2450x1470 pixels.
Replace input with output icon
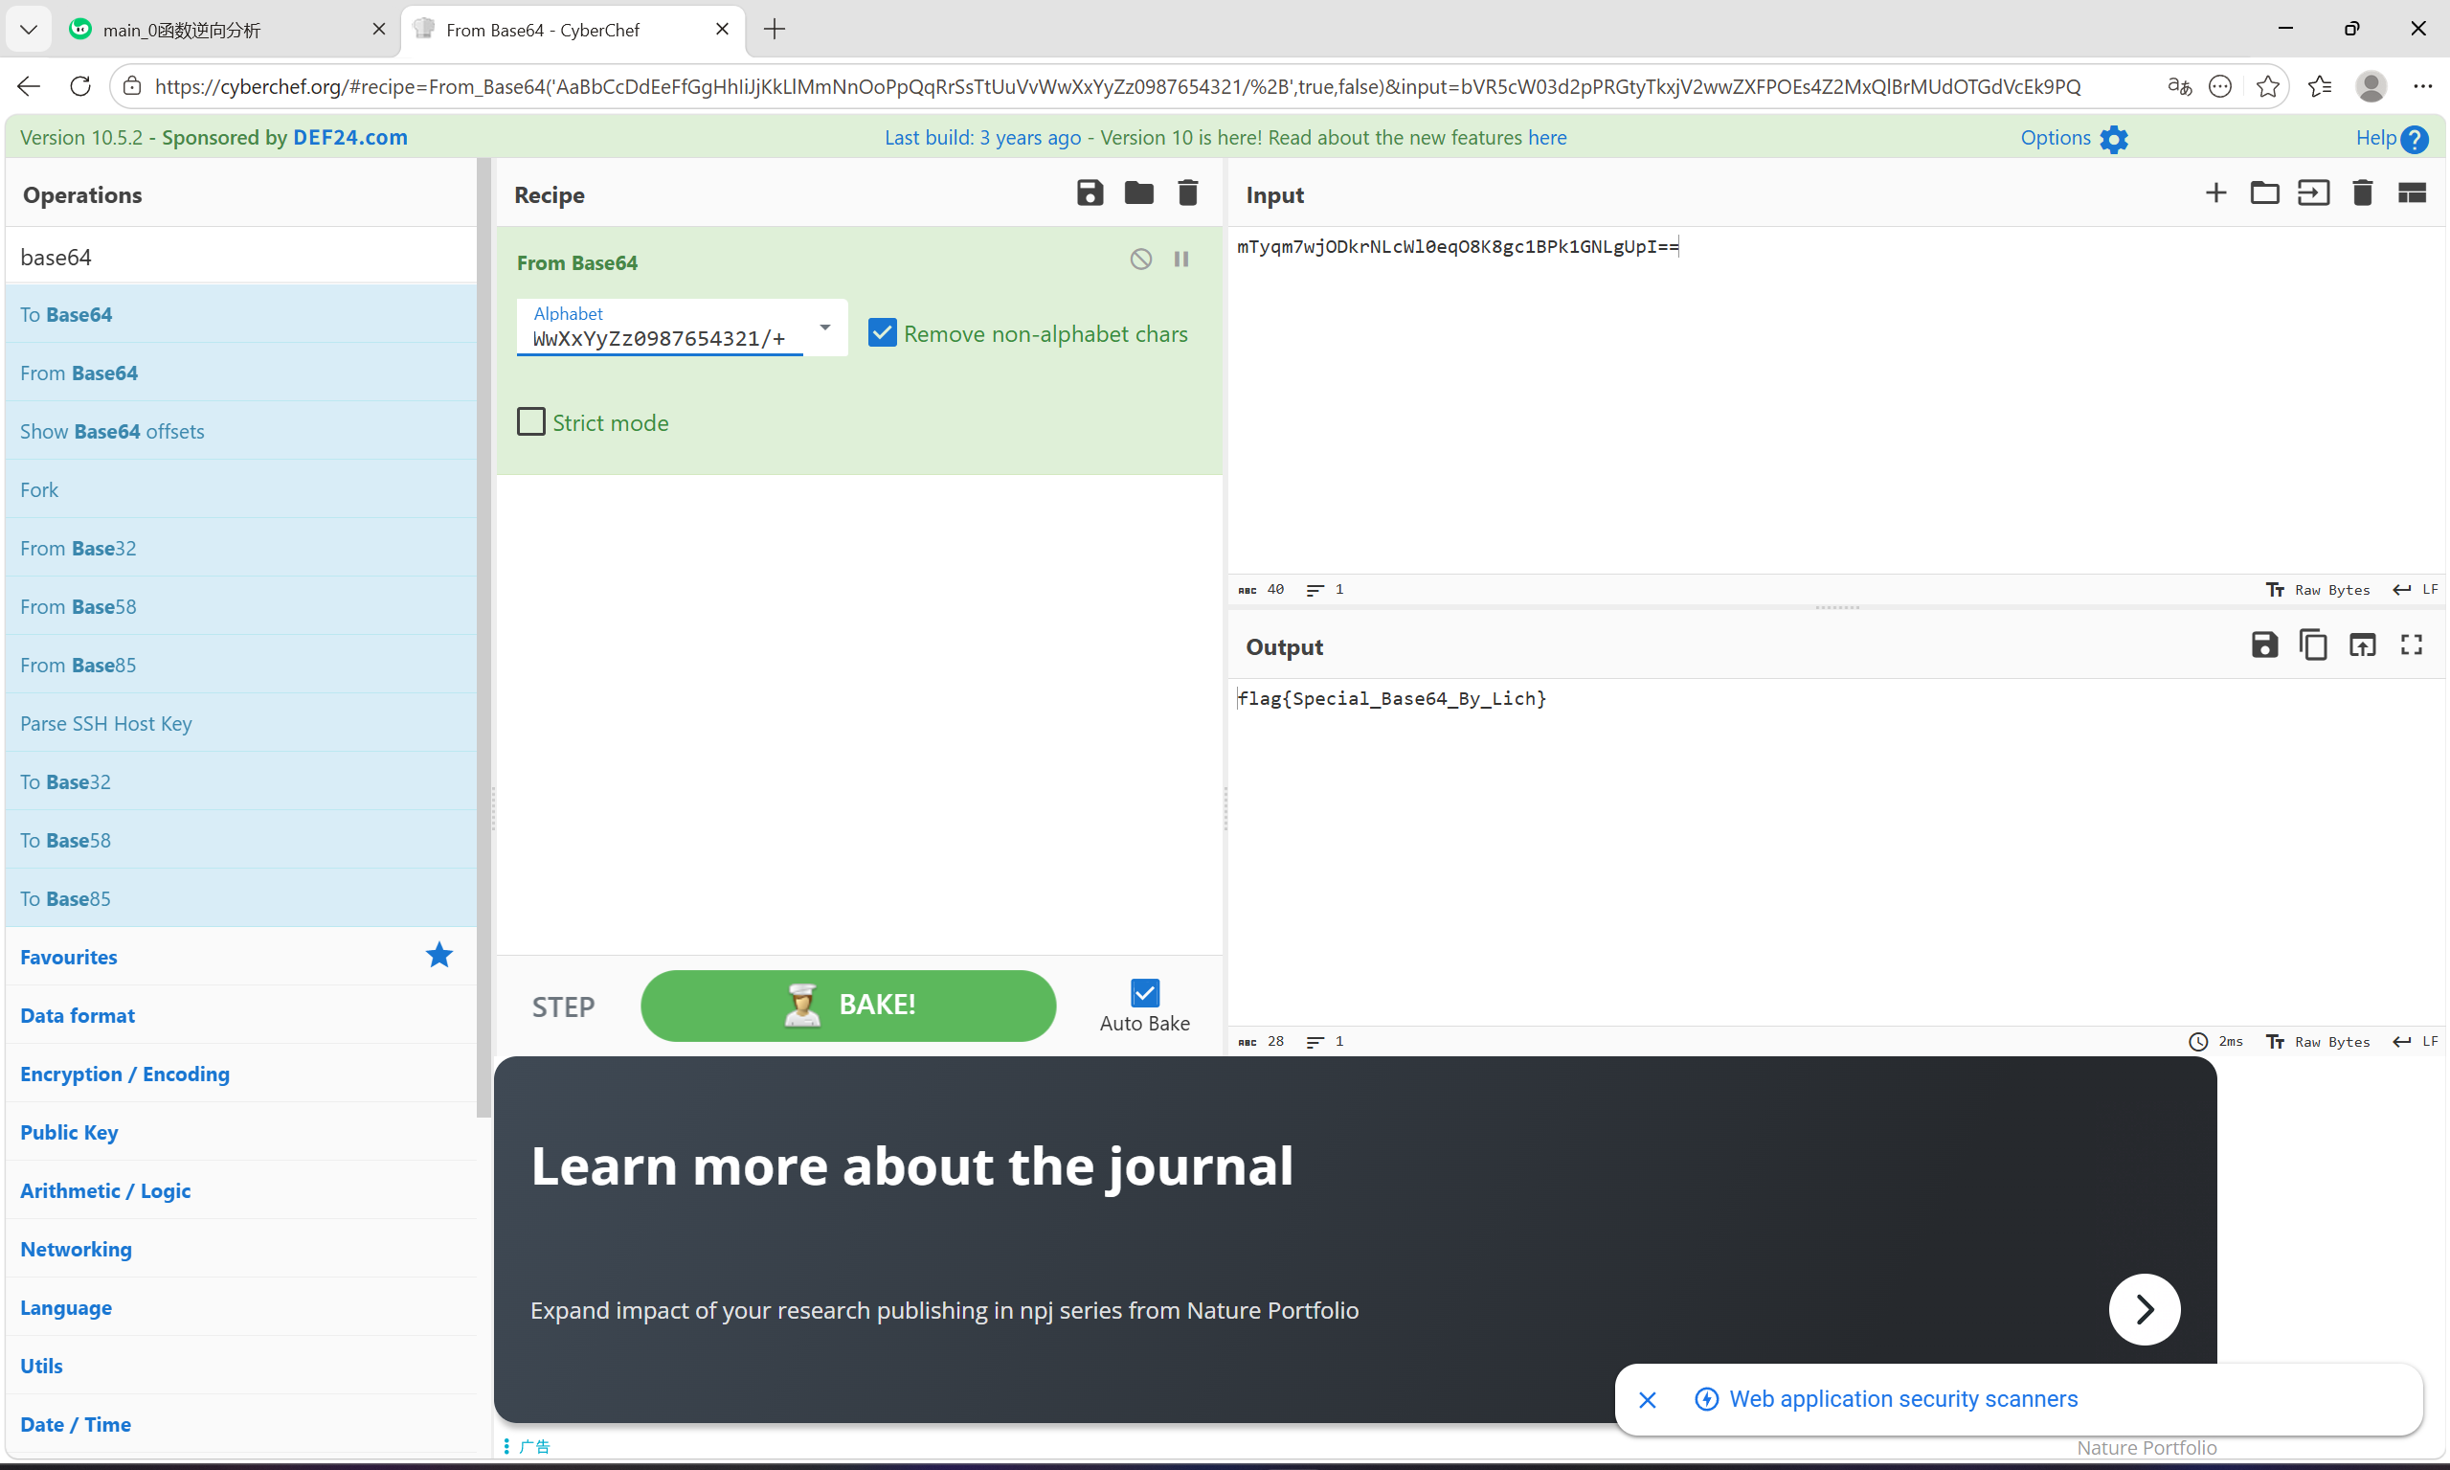2362,645
